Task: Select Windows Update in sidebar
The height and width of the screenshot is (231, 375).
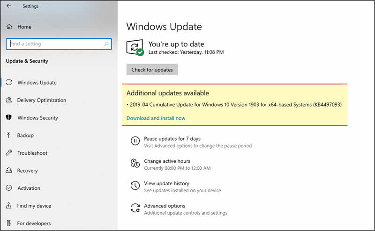Action: pos(37,83)
